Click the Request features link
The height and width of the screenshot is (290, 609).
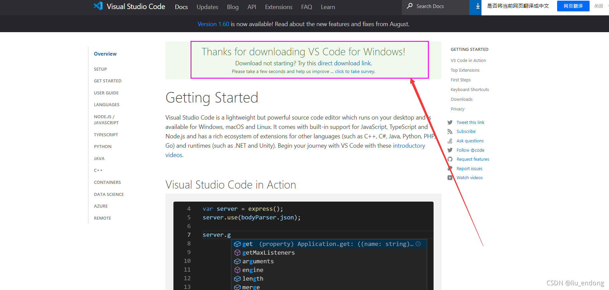click(473, 159)
